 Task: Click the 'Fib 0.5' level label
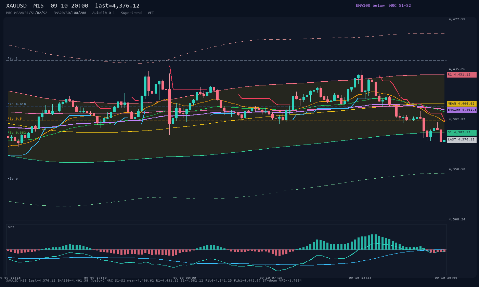point(15,119)
